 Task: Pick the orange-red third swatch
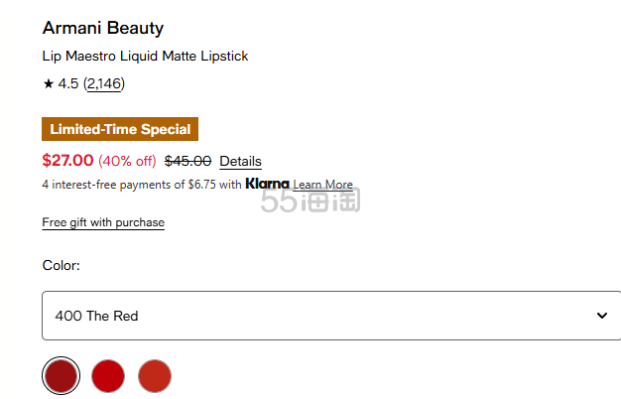point(155,375)
